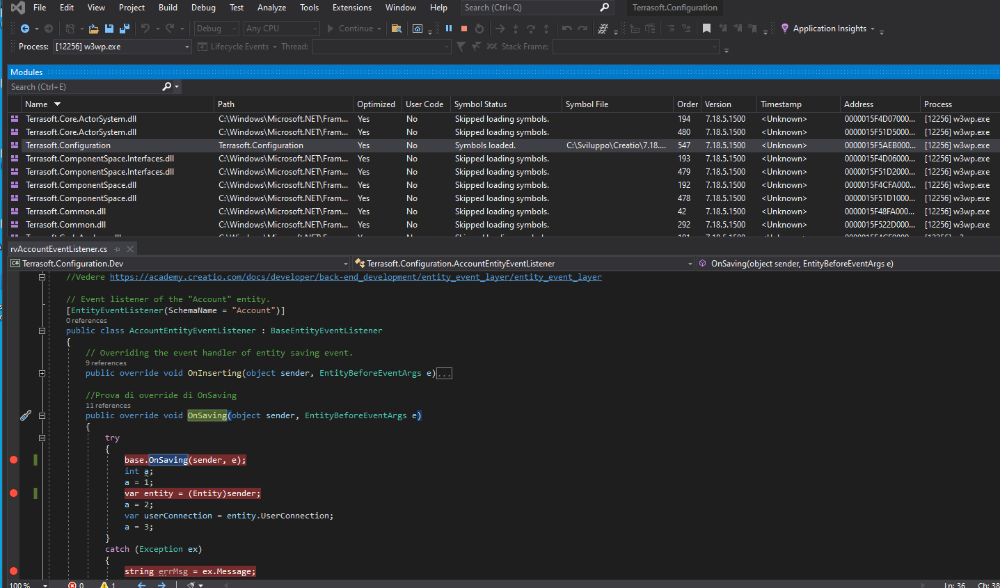This screenshot has height=588, width=1000.
Task: Open the Analyze menu
Action: pyautogui.click(x=271, y=8)
